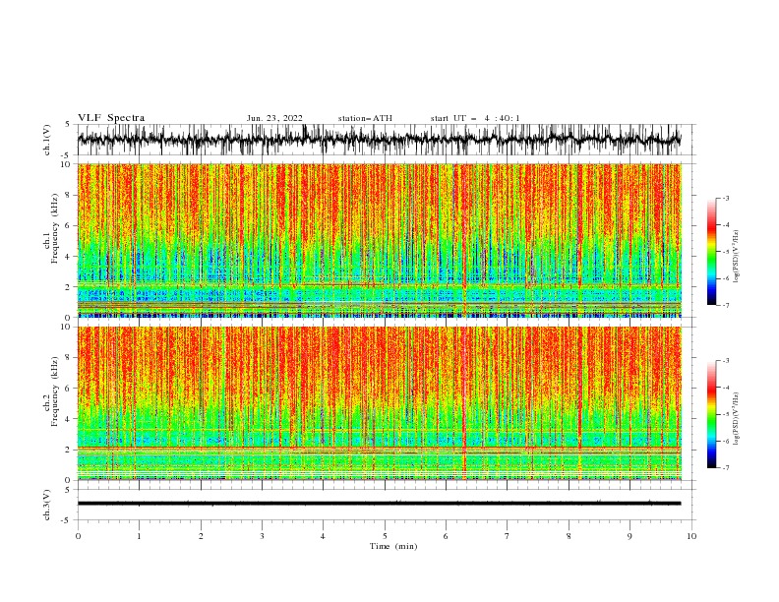This screenshot has width=779, height=602.
Task: Click the ch.2 "Frequency (kHz)" axis label
Action: [55, 391]
